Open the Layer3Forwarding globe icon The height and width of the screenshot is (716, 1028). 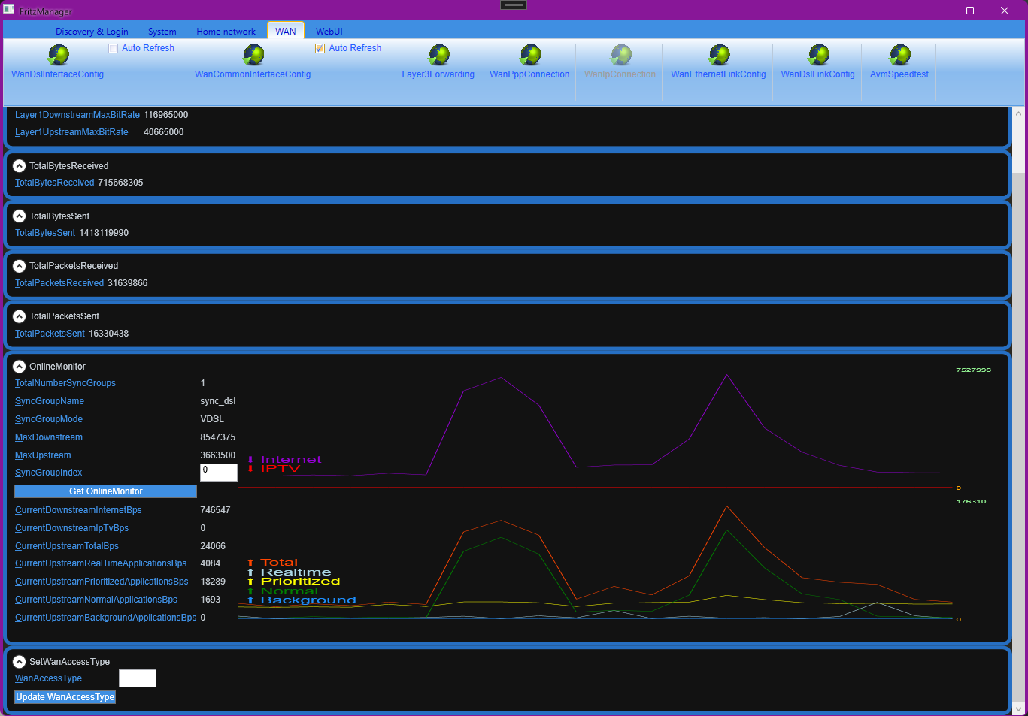tap(438, 55)
